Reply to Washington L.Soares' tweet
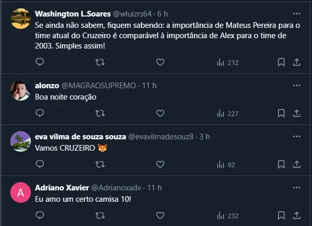 (40, 62)
